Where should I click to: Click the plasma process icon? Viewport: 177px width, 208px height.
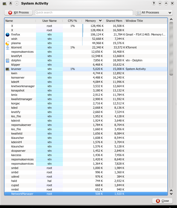click(x=8, y=43)
